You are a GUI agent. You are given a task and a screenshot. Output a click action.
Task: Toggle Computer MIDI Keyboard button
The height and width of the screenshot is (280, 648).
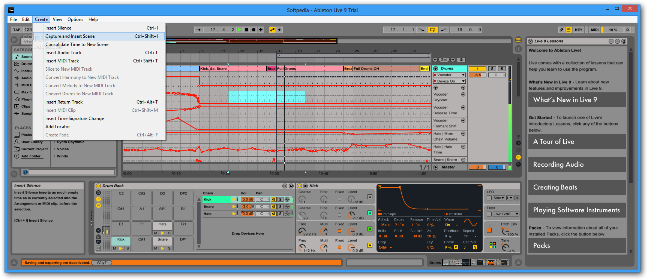coord(568,30)
